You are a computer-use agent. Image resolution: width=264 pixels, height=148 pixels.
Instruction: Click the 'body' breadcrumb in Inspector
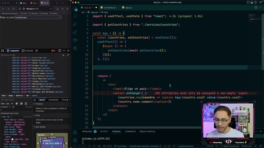click(11, 95)
